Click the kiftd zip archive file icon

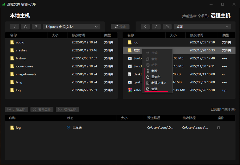pyautogui.click(x=130, y=90)
